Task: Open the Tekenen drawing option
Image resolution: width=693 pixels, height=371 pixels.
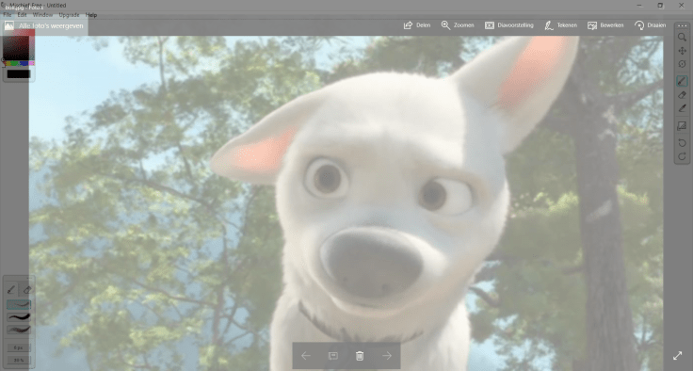Action: pyautogui.click(x=561, y=25)
